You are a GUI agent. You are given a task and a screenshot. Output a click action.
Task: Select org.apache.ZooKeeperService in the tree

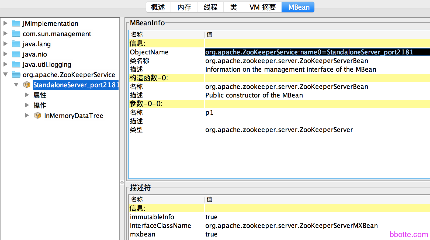(69, 75)
